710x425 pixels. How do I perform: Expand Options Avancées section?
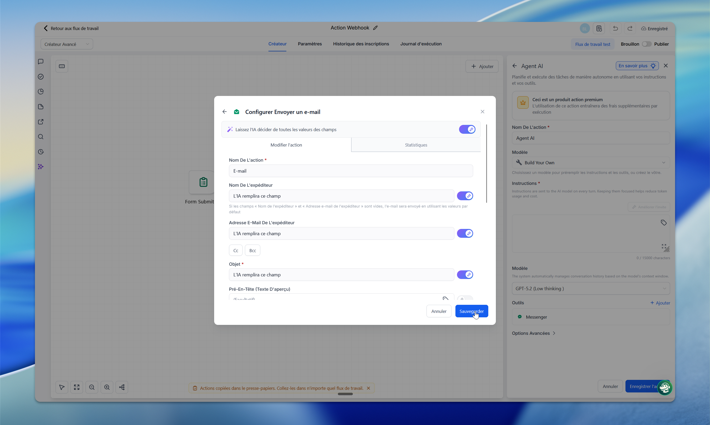pos(534,333)
